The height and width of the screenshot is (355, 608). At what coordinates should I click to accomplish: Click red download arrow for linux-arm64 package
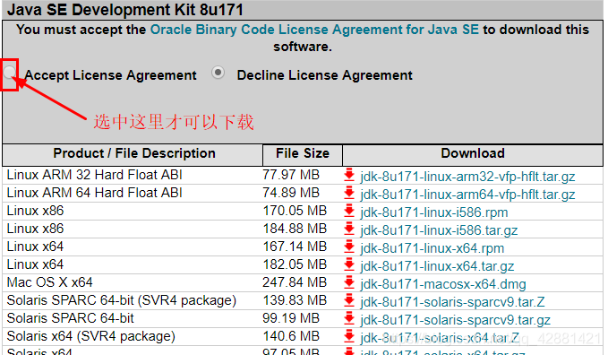(349, 193)
